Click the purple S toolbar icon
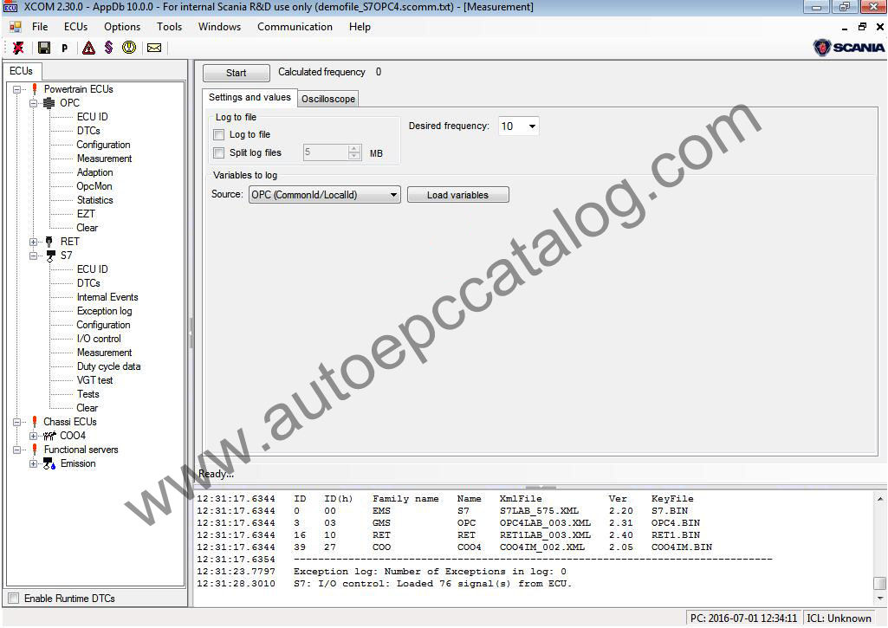Viewport: 888px width, 628px height. coord(108,48)
